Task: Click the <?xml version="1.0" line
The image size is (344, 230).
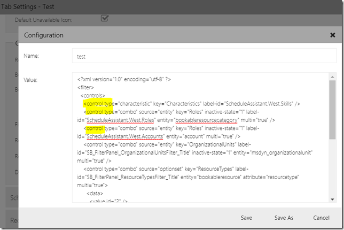Action: click(124, 79)
